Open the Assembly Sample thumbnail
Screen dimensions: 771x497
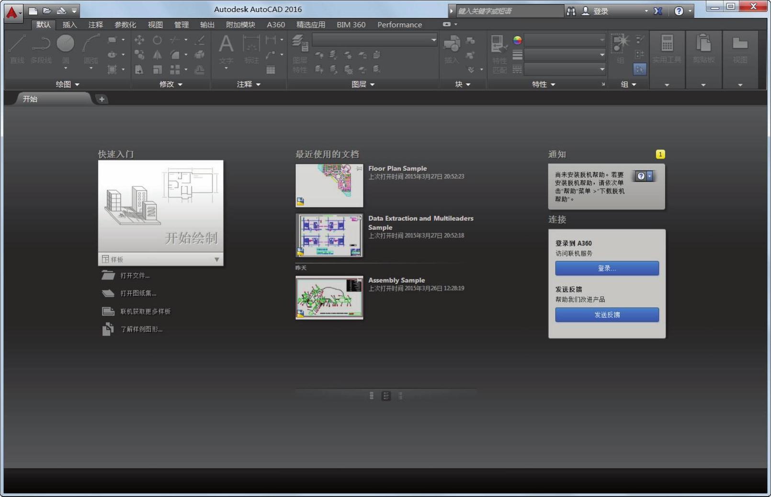pos(329,298)
